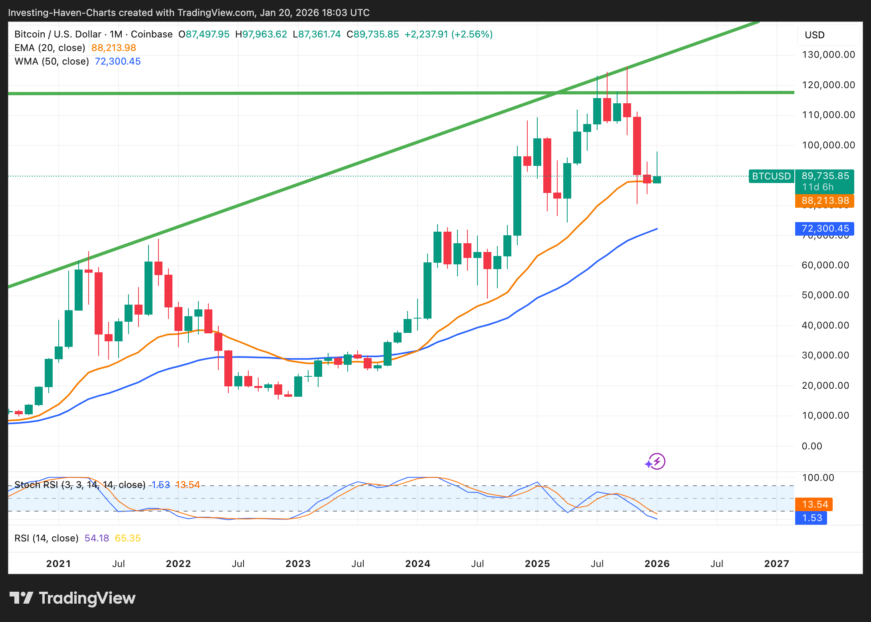Click the latest January 2026 candle
This screenshot has width=871, height=622.
tap(657, 179)
